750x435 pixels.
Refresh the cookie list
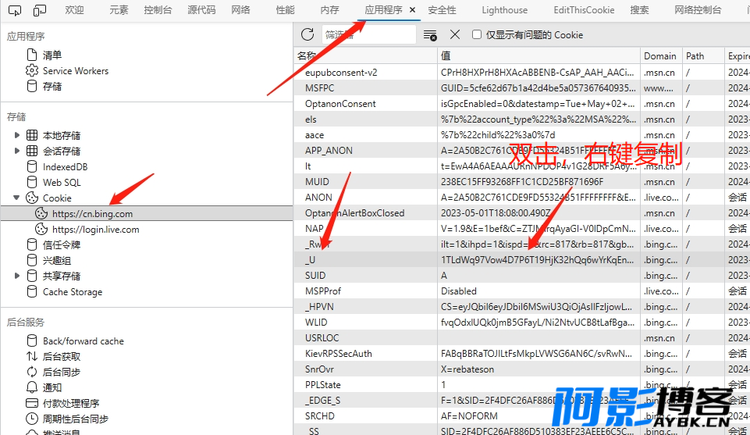click(x=307, y=34)
